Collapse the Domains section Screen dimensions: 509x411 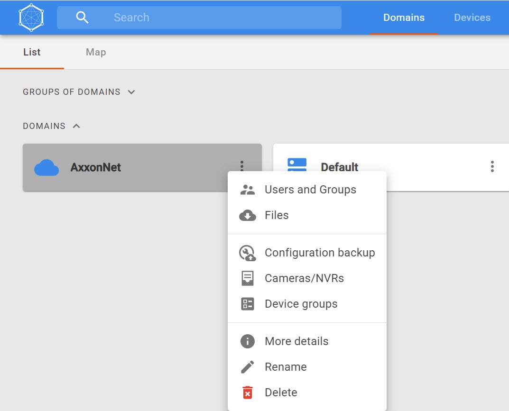76,126
